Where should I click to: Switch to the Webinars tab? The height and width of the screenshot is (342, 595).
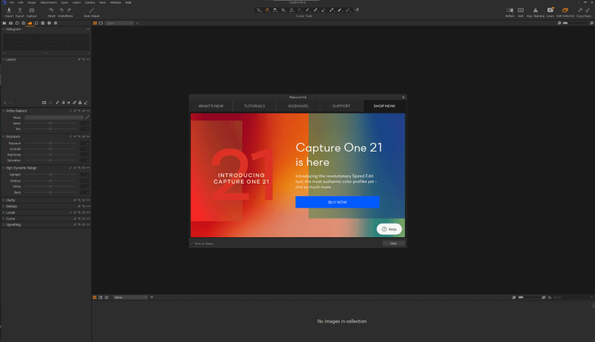(x=298, y=106)
